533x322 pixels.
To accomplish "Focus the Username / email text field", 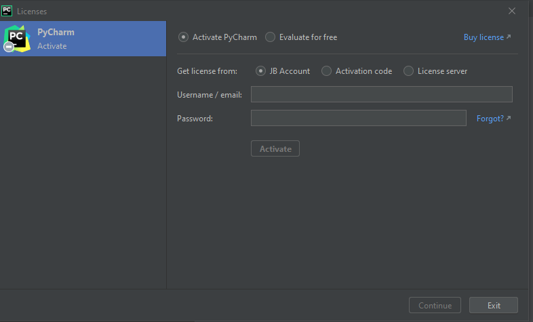I will point(381,94).
